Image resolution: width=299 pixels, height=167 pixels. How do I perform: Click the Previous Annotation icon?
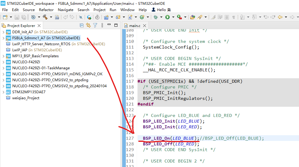(x=254, y=17)
